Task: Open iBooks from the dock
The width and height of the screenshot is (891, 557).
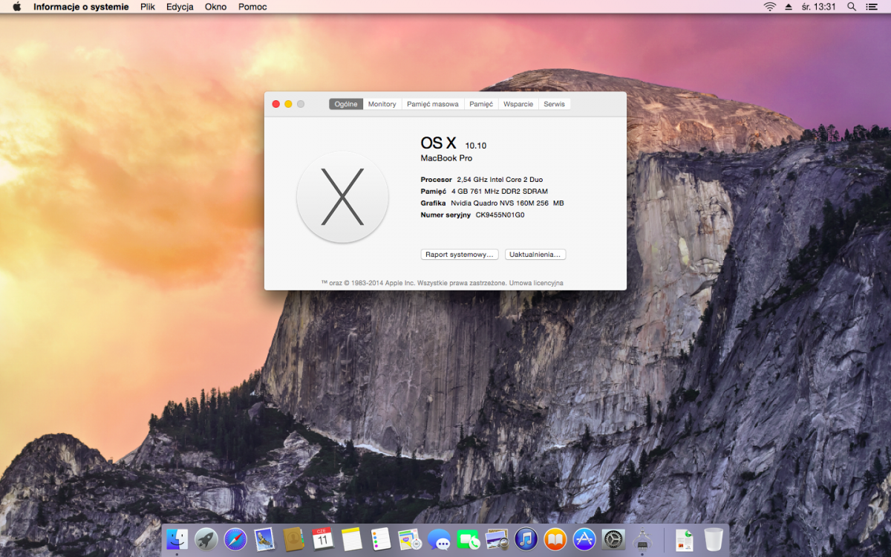Action: (555, 539)
